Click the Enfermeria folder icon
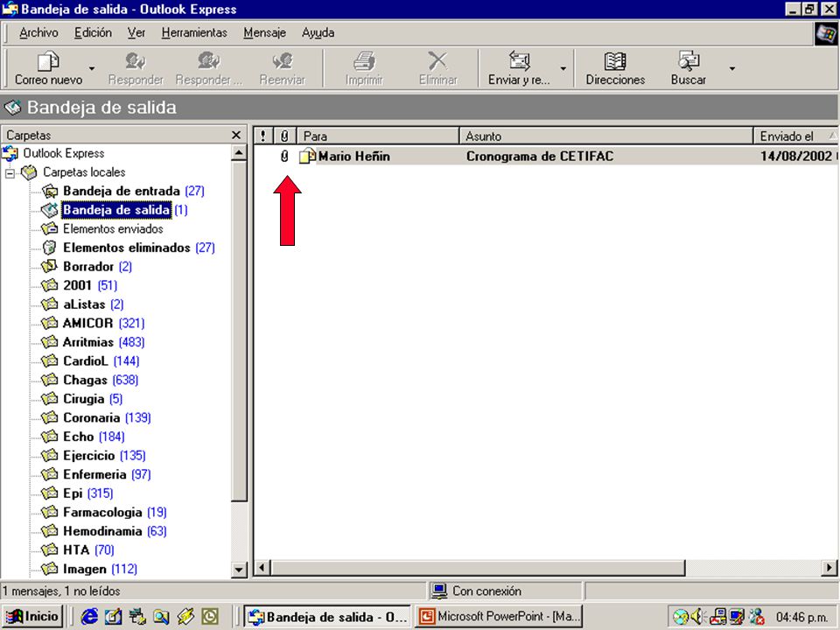 [50, 474]
